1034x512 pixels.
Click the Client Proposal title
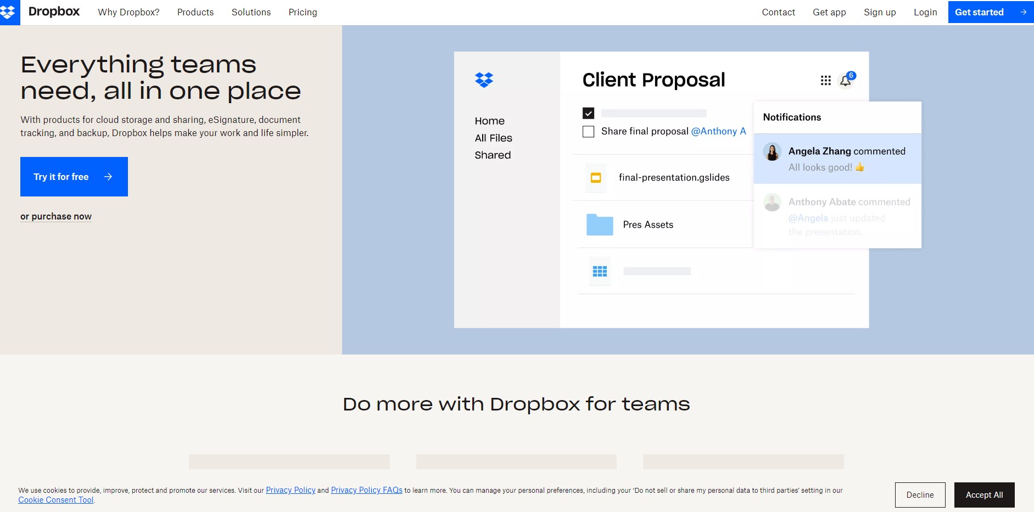[653, 80]
